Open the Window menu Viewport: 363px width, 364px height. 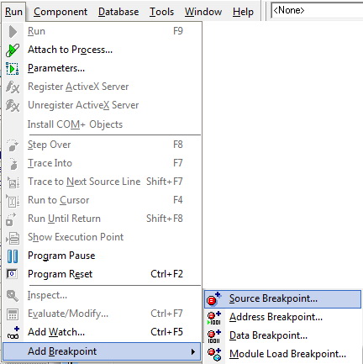pos(203,12)
